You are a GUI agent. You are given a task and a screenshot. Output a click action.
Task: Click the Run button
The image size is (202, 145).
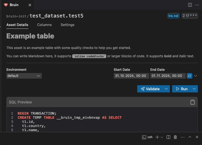click(182, 89)
